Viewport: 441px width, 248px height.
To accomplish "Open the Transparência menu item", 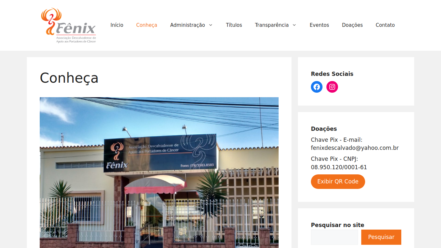I will [272, 25].
